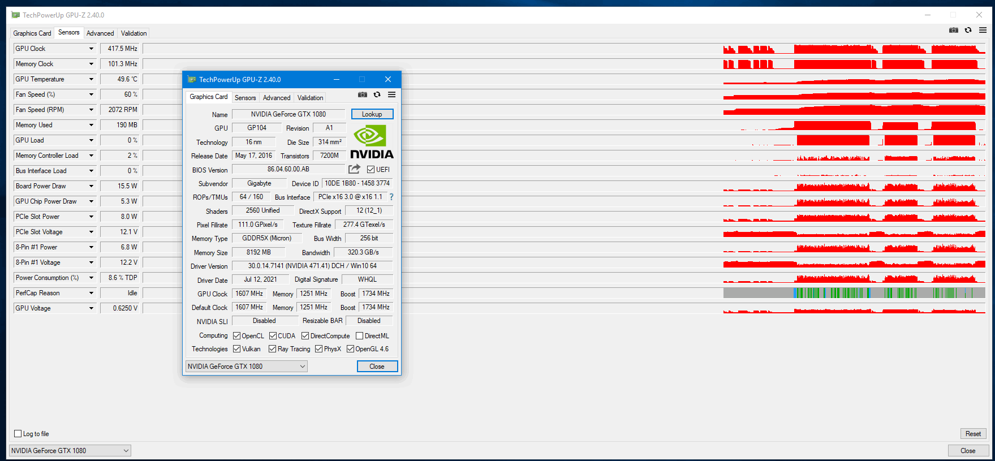Click the Memory Used value 190 MB
Screen dimensions: 995x461
[119, 125]
